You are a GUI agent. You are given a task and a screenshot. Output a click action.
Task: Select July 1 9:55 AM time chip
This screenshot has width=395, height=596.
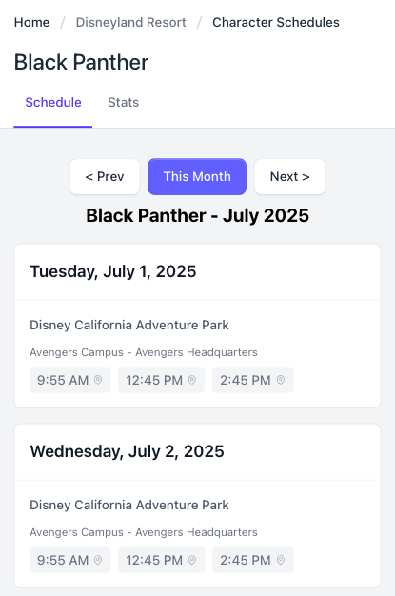pos(69,380)
